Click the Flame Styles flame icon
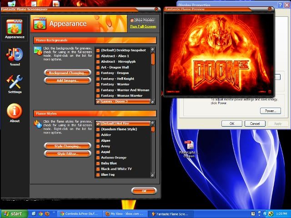Viewport: 291px width, 218px height. 38,124
